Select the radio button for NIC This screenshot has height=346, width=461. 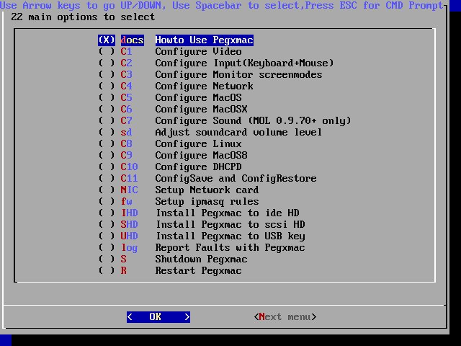point(107,190)
